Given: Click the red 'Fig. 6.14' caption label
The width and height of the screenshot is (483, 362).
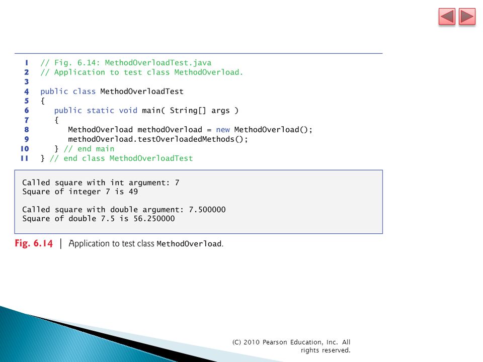Looking at the screenshot, I should pos(34,243).
